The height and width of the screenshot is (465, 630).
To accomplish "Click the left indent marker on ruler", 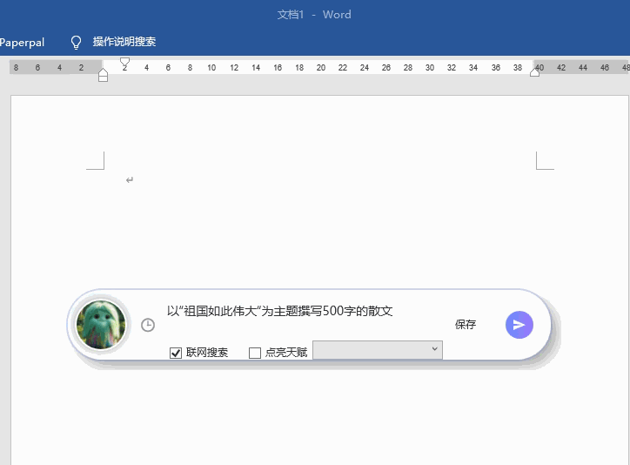I will (103, 75).
